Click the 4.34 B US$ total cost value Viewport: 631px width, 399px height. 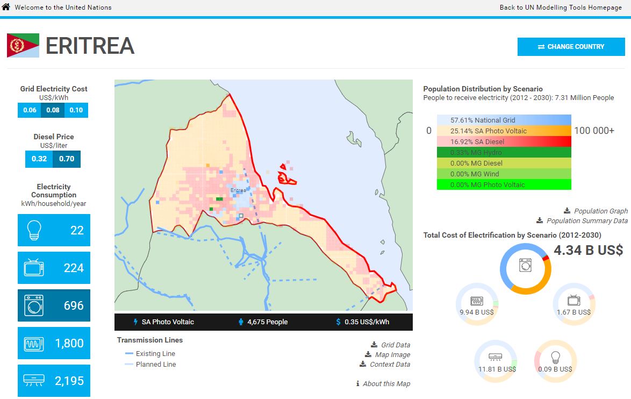pyautogui.click(x=589, y=250)
